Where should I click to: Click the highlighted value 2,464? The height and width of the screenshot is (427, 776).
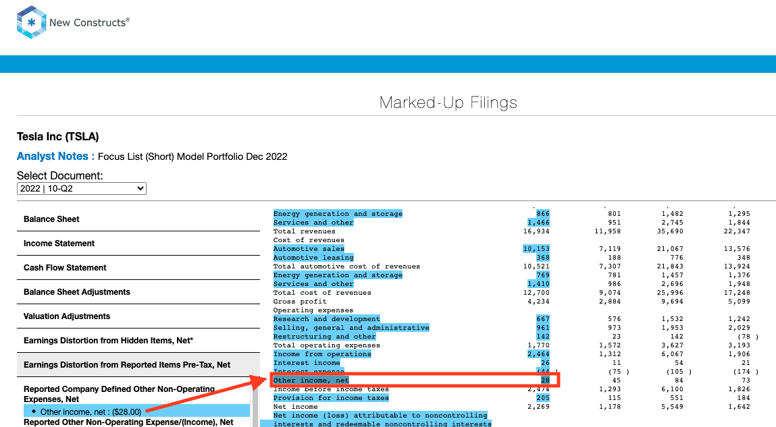tap(538, 354)
